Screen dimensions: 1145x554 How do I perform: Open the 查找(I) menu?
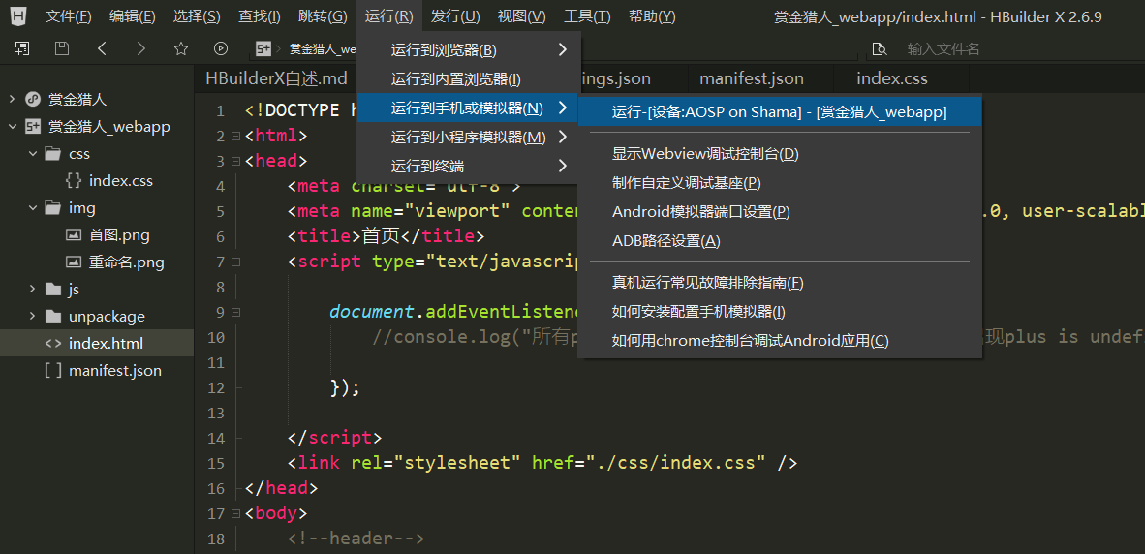(x=260, y=16)
